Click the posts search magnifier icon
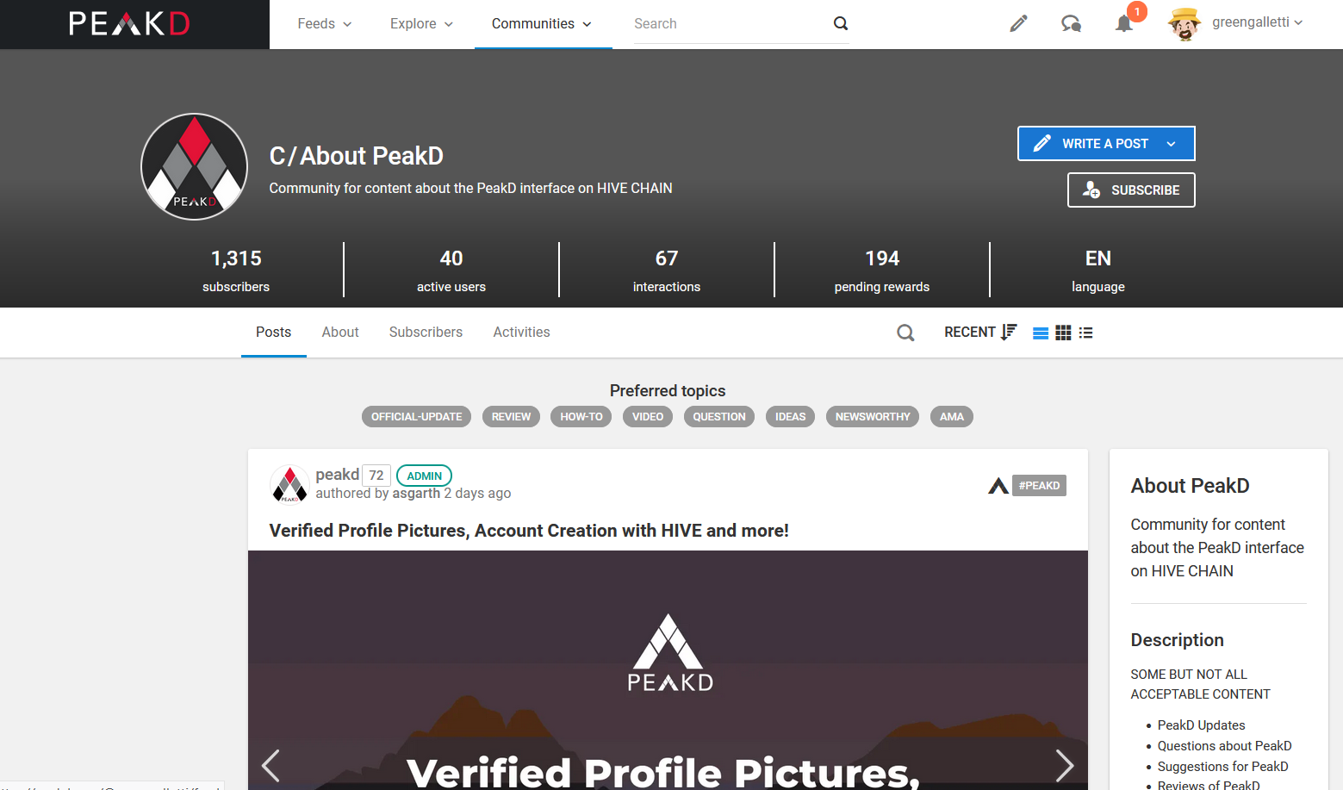 pyautogui.click(x=905, y=333)
